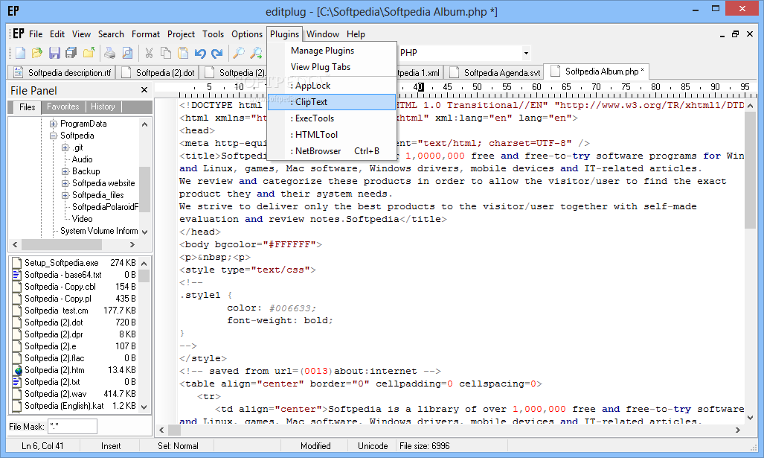This screenshot has width=764, height=458.
Task: Choose View Plug Tabs
Action: click(x=332, y=67)
